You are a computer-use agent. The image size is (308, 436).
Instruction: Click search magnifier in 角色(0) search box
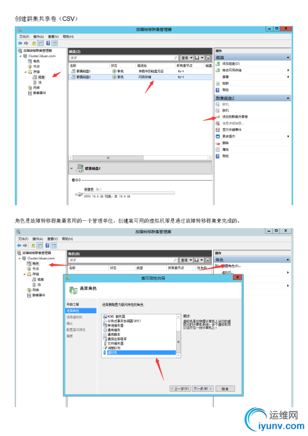tap(175, 260)
